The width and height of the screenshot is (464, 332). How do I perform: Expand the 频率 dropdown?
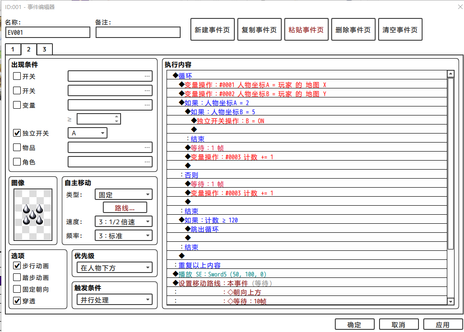click(124, 235)
